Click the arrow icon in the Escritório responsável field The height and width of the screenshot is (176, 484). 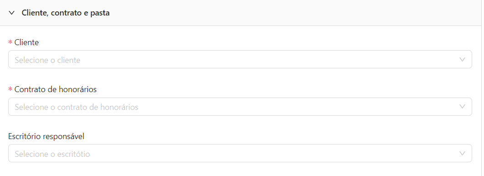(462, 154)
